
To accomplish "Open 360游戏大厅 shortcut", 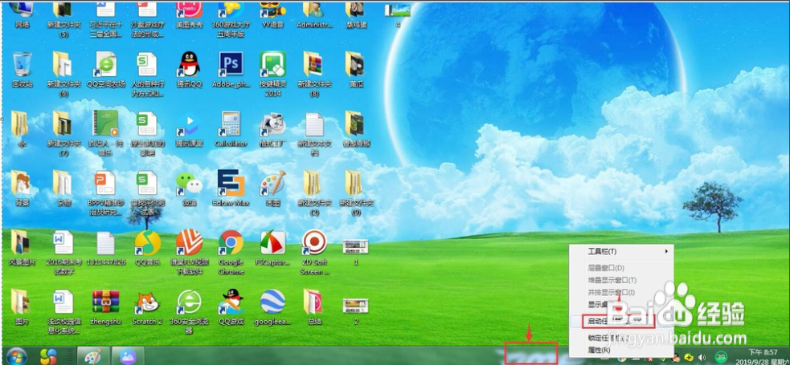I will tap(231, 19).
